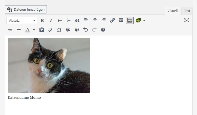Insert a numbered list
The width and height of the screenshot is (197, 115).
68,20
